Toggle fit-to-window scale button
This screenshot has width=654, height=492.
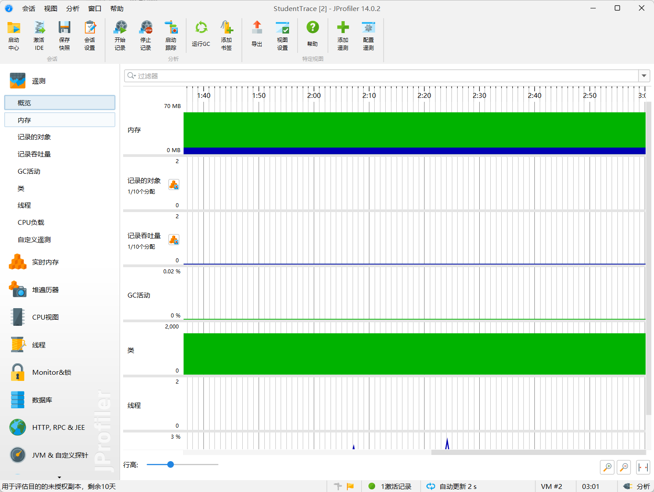point(643,467)
